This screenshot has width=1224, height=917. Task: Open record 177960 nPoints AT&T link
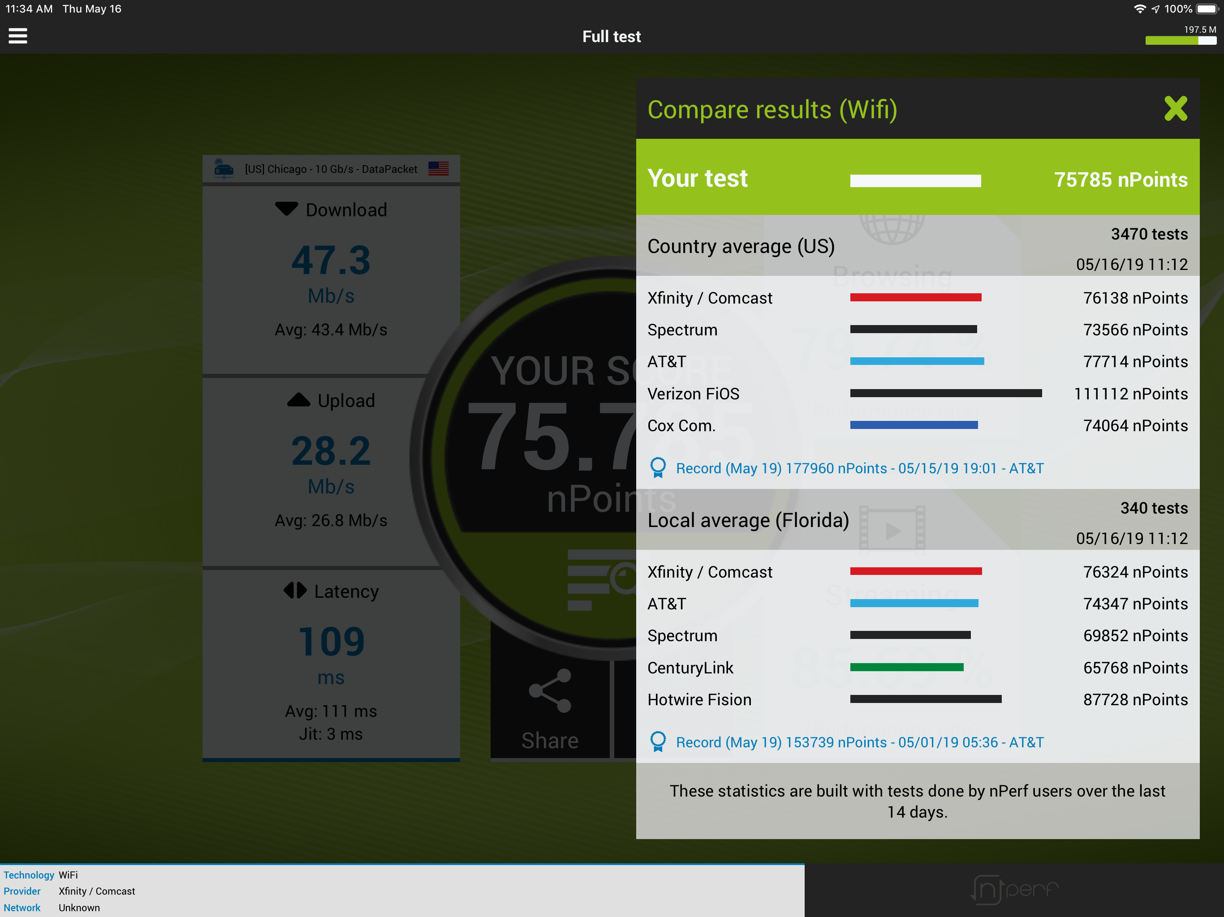click(860, 468)
